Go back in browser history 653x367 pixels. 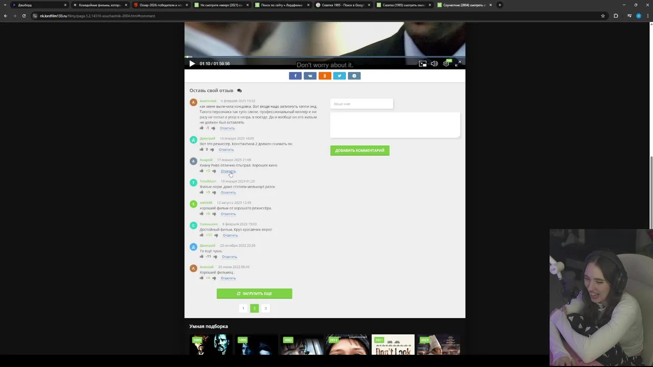[x=6, y=16]
